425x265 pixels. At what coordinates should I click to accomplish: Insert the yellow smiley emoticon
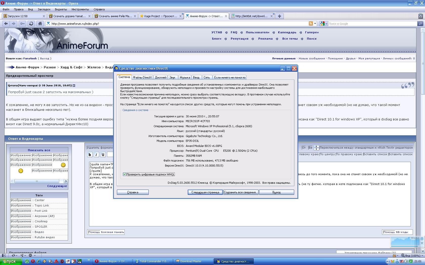pyautogui.click(x=63, y=165)
